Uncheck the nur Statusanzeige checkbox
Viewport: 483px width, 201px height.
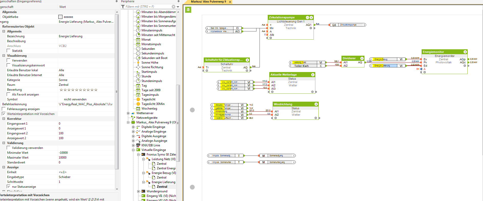tap(9, 187)
